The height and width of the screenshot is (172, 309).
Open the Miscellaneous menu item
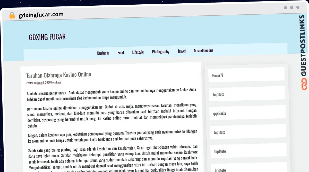(203, 51)
